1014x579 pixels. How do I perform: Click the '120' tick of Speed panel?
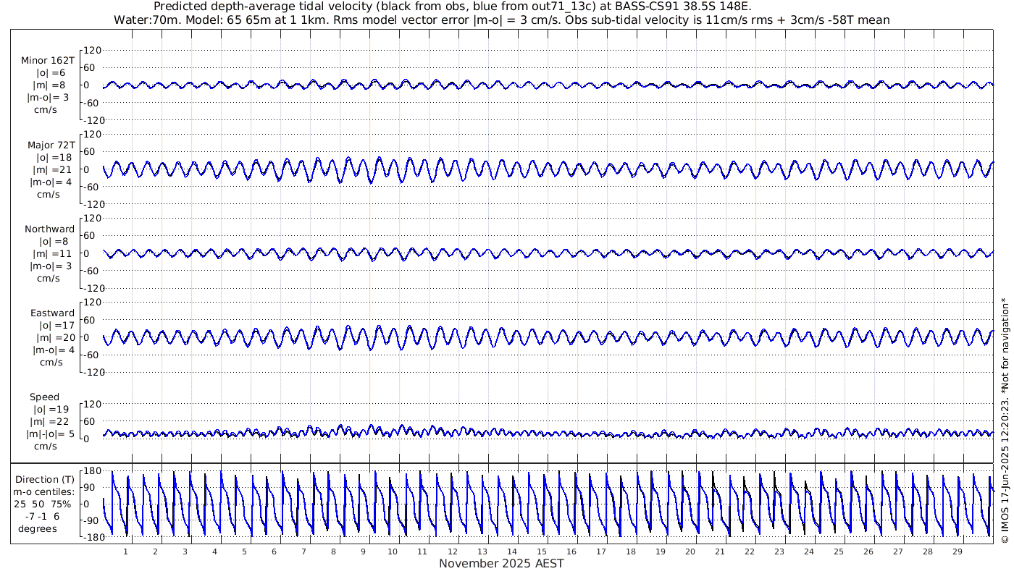[x=92, y=404]
